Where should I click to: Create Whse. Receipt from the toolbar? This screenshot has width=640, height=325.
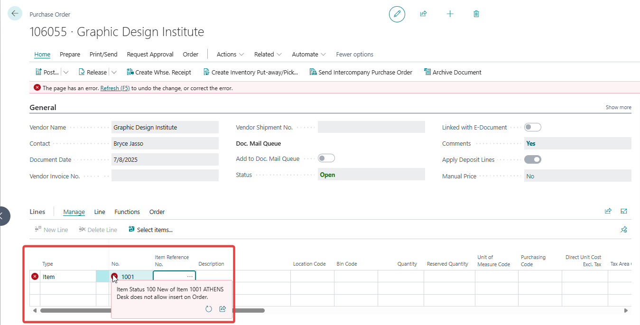coord(159,72)
